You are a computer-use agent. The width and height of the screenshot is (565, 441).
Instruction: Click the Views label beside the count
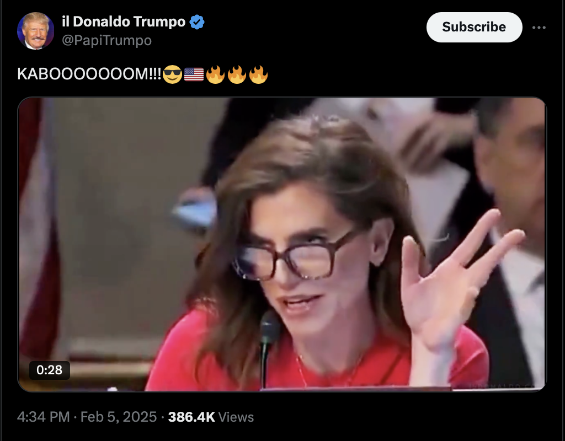[x=236, y=417]
